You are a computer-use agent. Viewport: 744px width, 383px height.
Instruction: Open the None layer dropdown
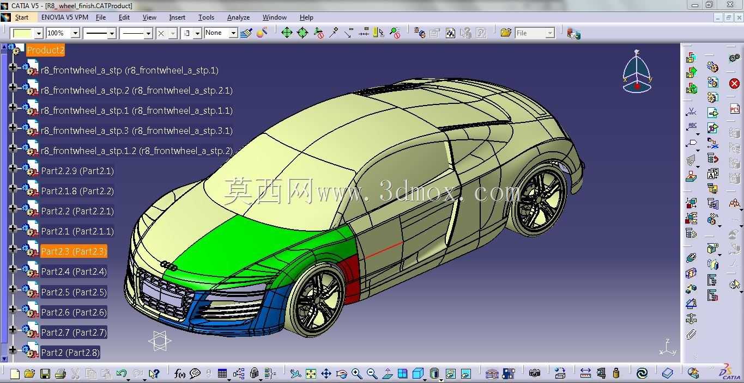pyautogui.click(x=233, y=33)
